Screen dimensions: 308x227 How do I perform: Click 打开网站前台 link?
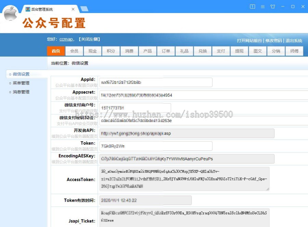pyautogui.click(x=249, y=40)
